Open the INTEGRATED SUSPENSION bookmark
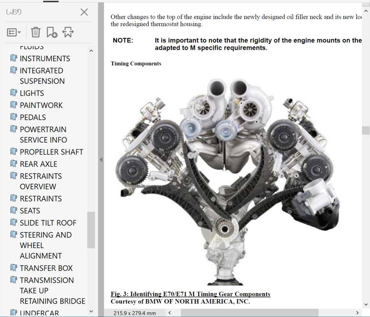The width and height of the screenshot is (370, 317). click(42, 76)
